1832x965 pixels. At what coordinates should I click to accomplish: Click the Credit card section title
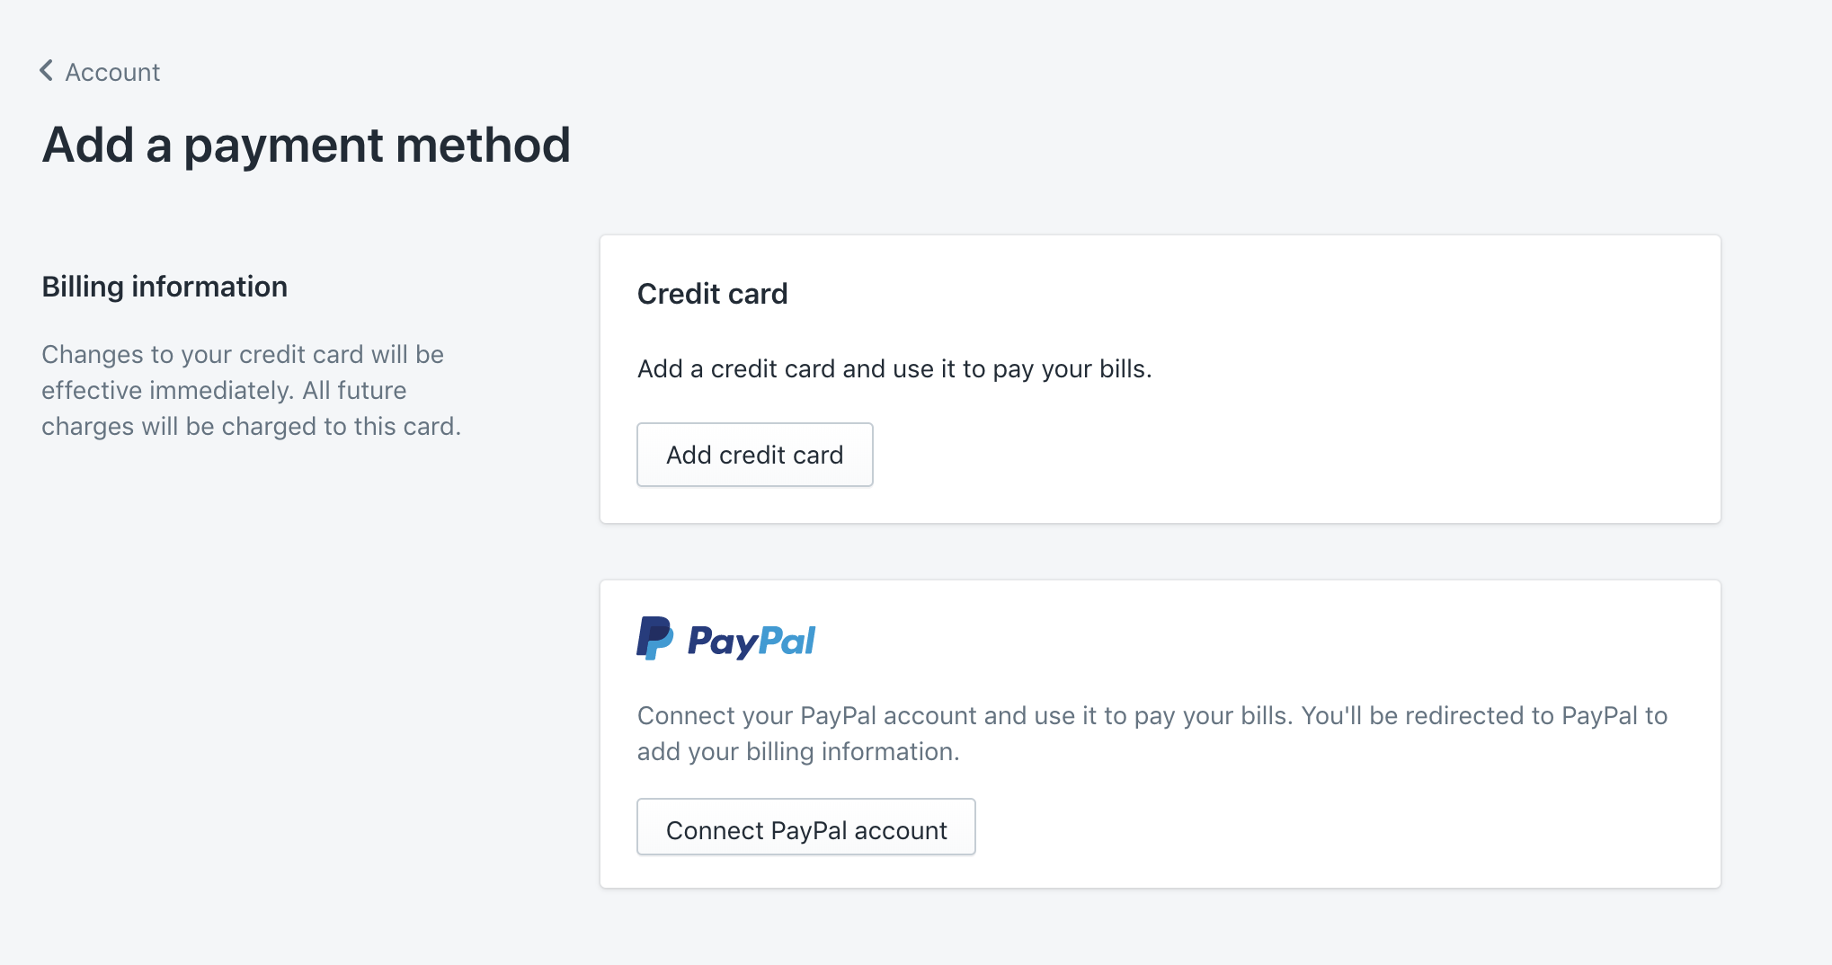(712, 294)
